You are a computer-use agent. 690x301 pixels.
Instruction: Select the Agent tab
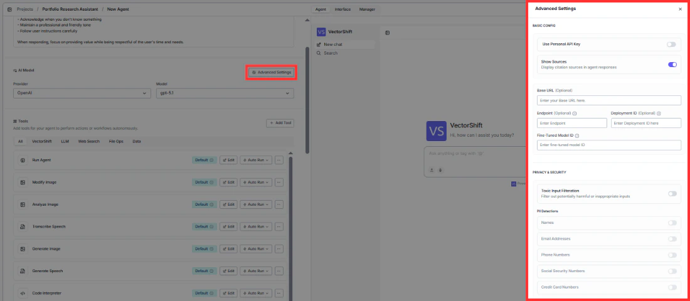pos(321,9)
